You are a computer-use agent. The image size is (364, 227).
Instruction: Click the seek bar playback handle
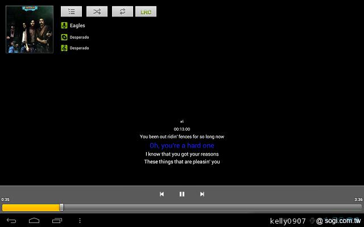click(x=61, y=208)
